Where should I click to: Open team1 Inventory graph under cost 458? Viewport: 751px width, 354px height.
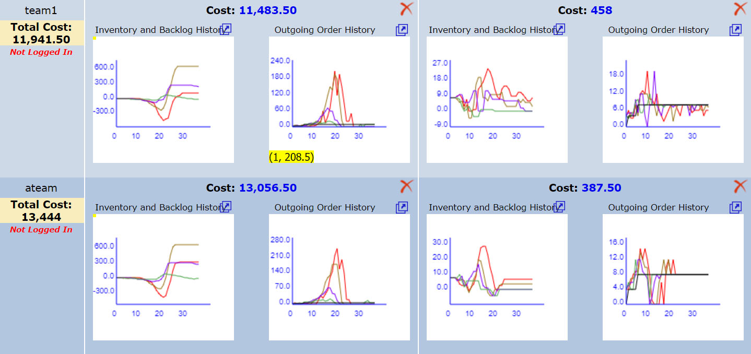497,100
